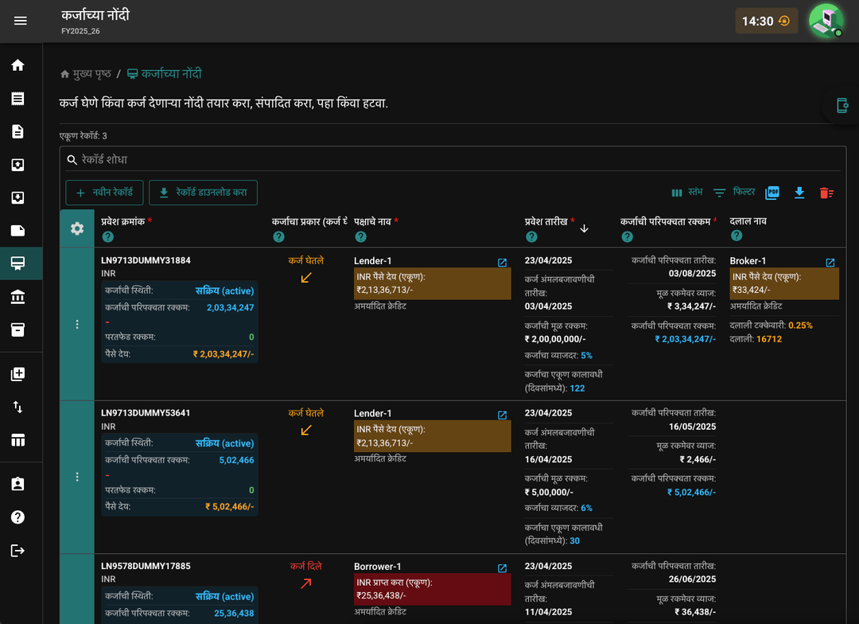This screenshot has width=859, height=624.
Task: Click the रेकॉर्ड शोधा search field
Action: pos(453,159)
